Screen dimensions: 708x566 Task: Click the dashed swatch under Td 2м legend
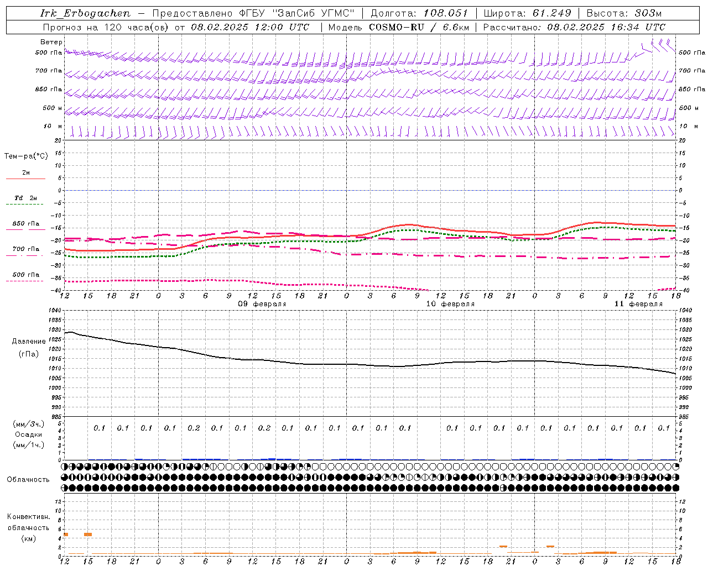24,205
